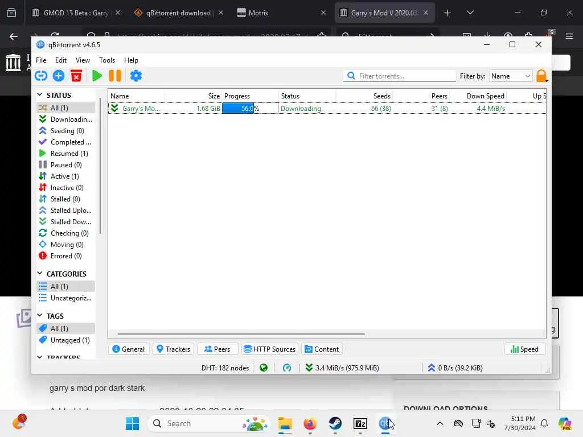This screenshot has width=583, height=437.
Task: Open Steam from the taskbar
Action: [x=335, y=423]
